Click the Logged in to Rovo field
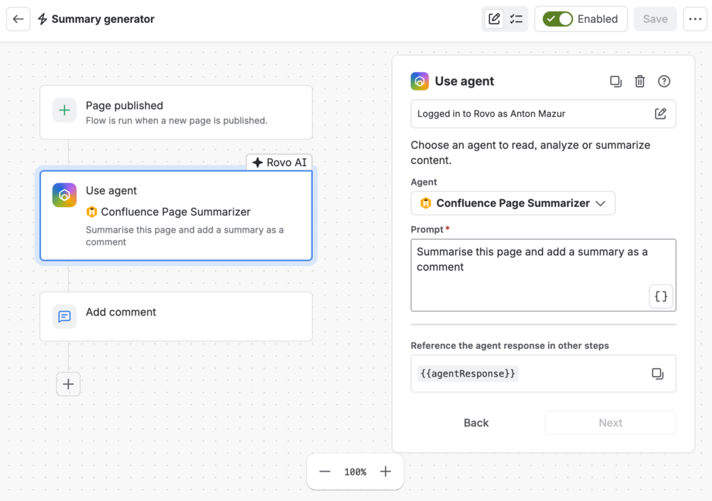 coord(543,114)
